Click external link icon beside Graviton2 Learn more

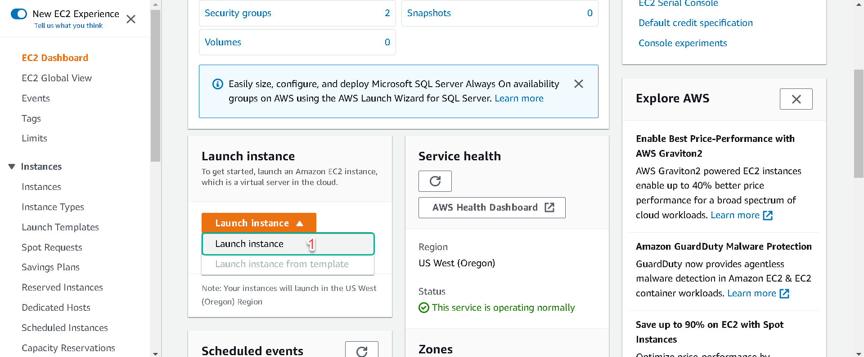tap(768, 216)
